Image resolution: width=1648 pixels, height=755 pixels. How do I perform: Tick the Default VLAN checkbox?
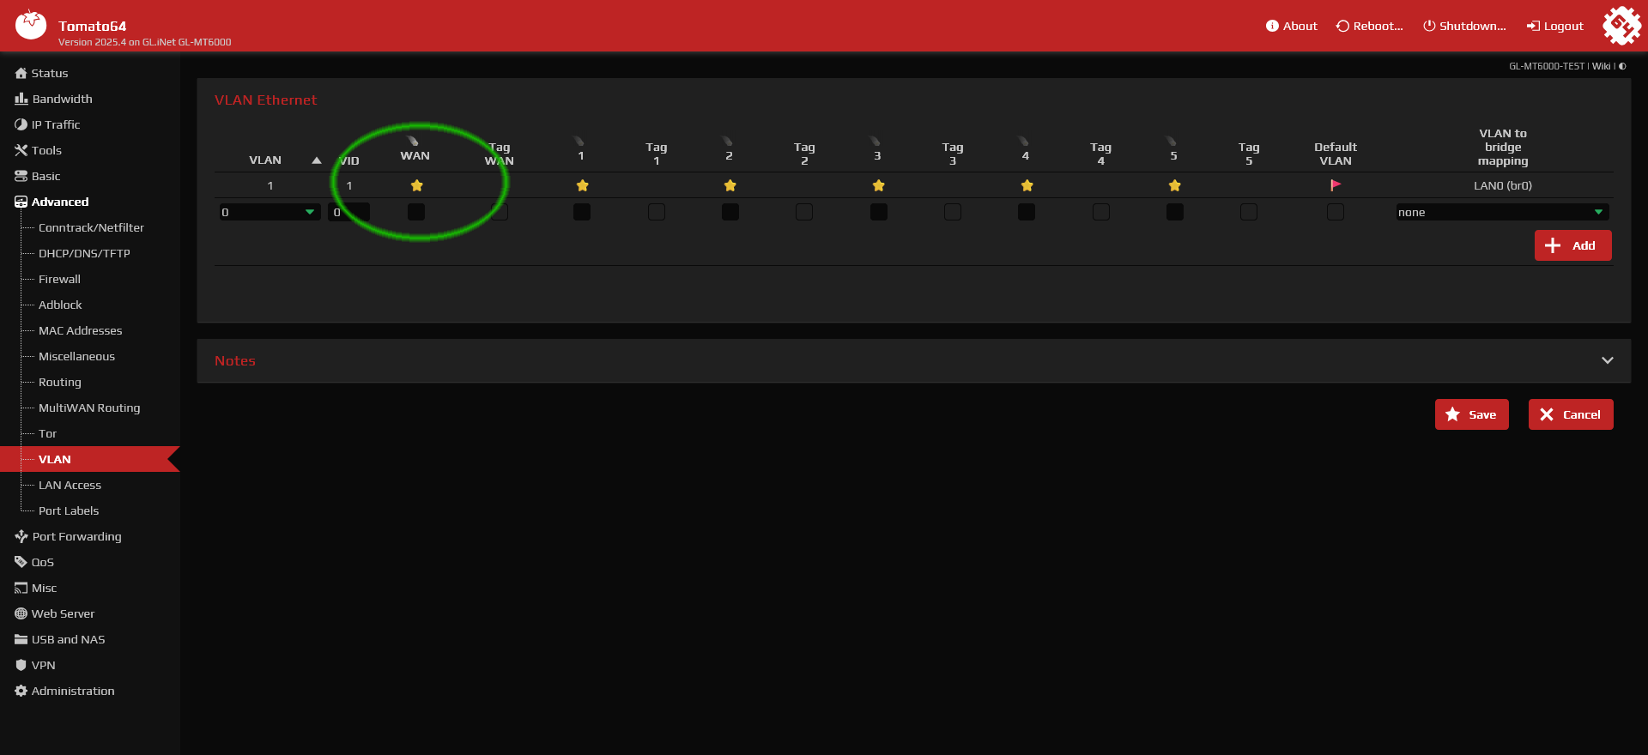pyautogui.click(x=1336, y=212)
